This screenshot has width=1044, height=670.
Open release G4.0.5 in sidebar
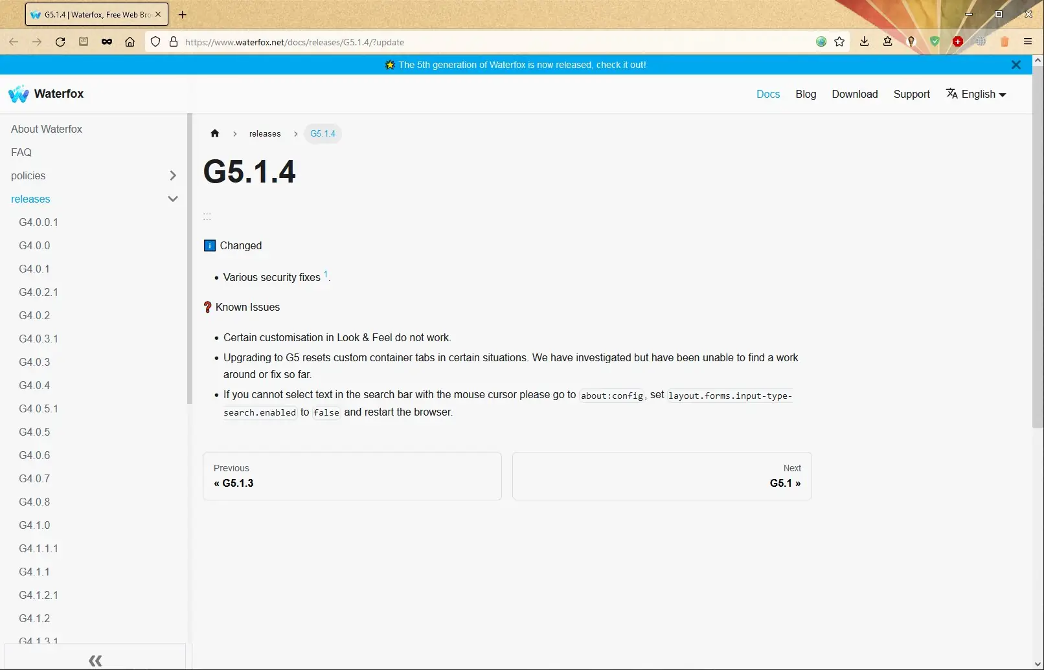(x=34, y=432)
